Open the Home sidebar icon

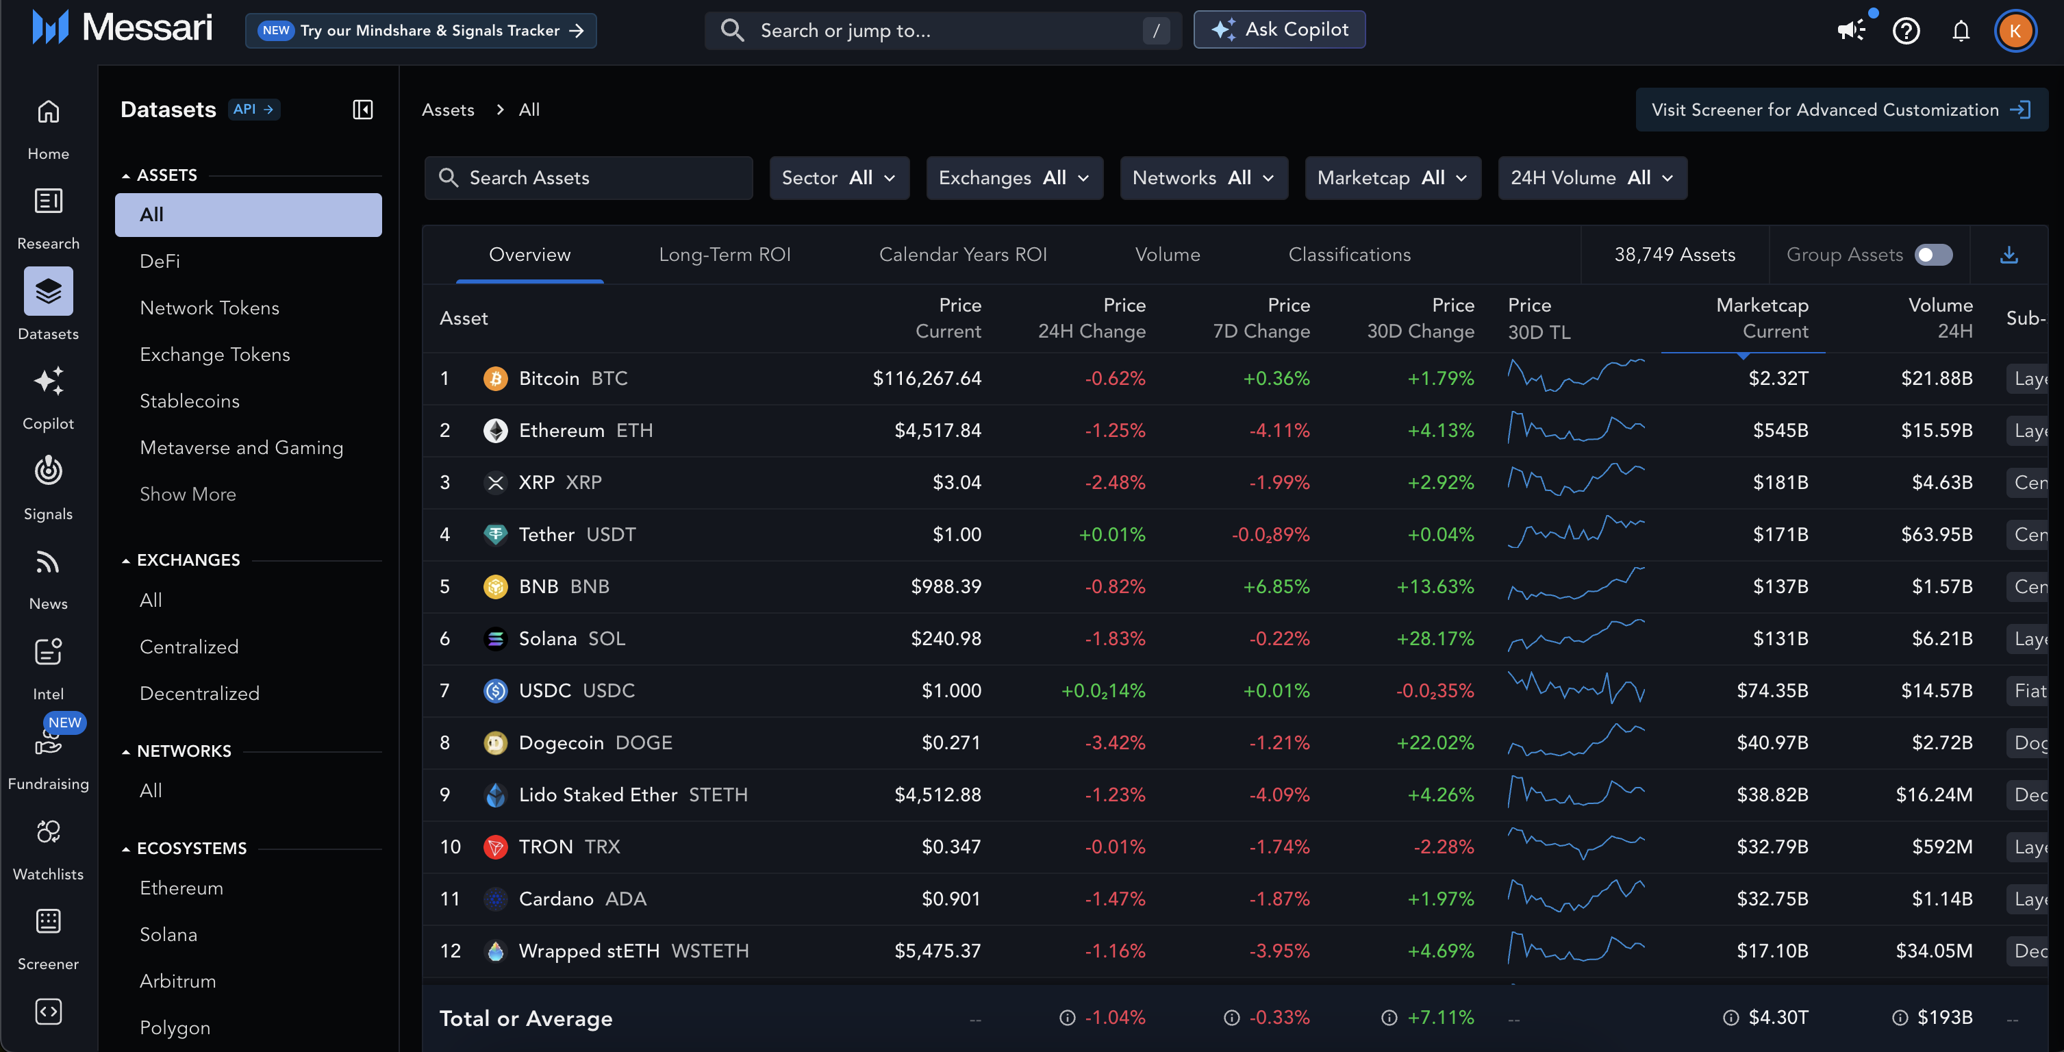(x=48, y=112)
